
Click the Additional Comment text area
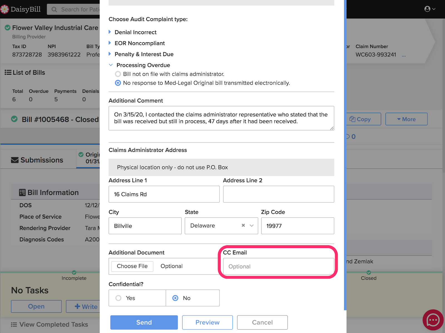click(x=221, y=118)
